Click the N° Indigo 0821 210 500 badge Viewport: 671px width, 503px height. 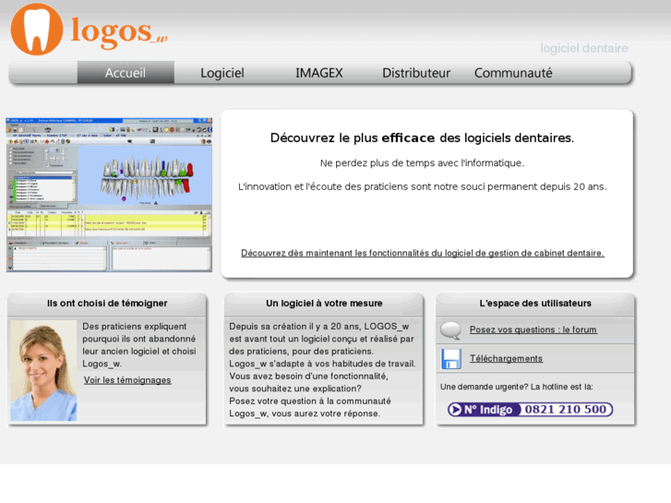[530, 409]
